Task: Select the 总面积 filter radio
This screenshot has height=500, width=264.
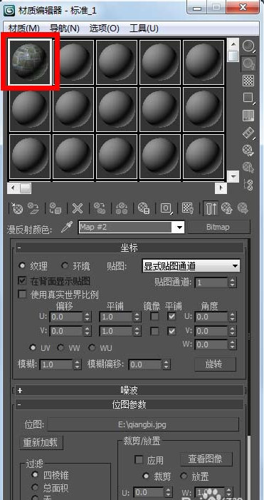Action: pyautogui.click(x=35, y=487)
